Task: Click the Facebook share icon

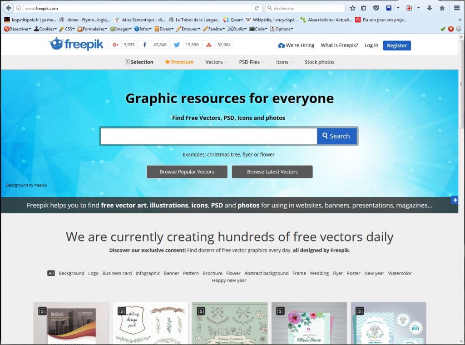Action: click(x=145, y=45)
